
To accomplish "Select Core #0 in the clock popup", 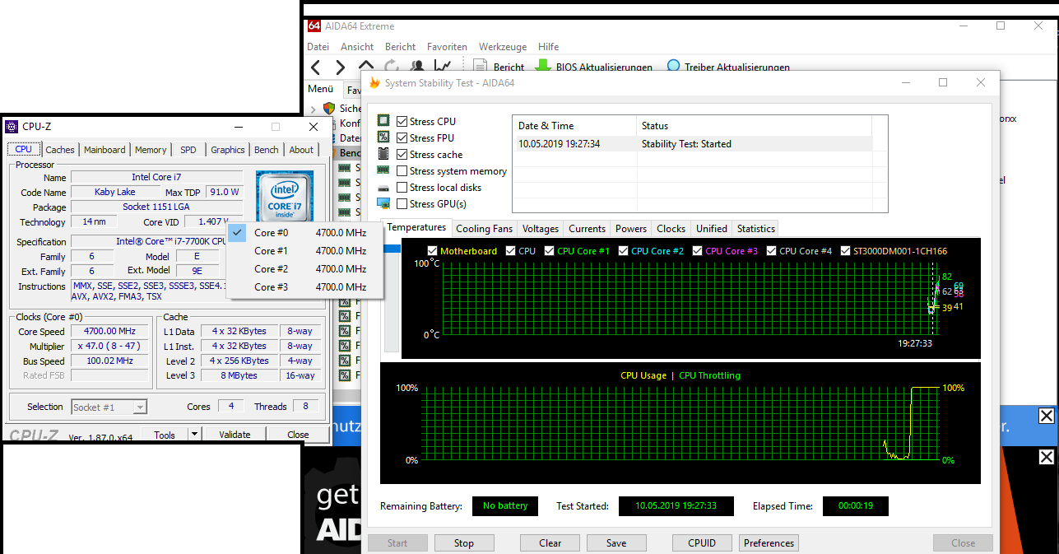I will click(305, 233).
